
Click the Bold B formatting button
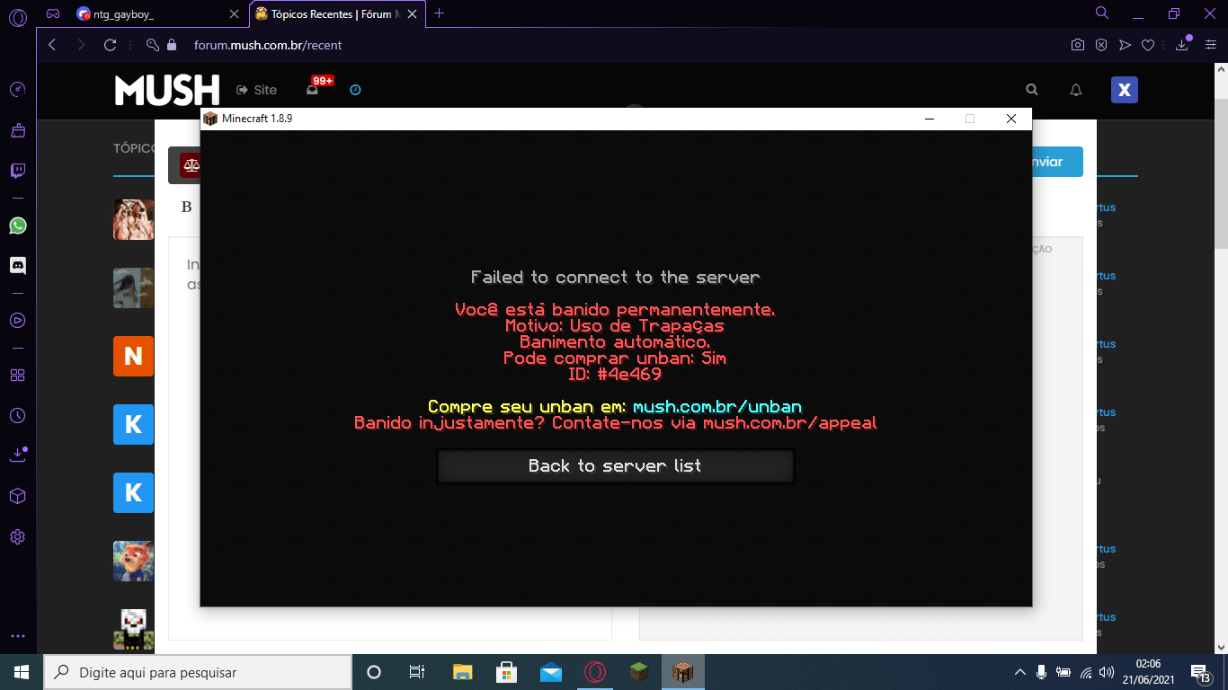pyautogui.click(x=186, y=207)
